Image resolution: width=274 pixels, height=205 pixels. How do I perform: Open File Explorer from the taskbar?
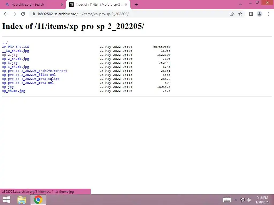pos(22,200)
